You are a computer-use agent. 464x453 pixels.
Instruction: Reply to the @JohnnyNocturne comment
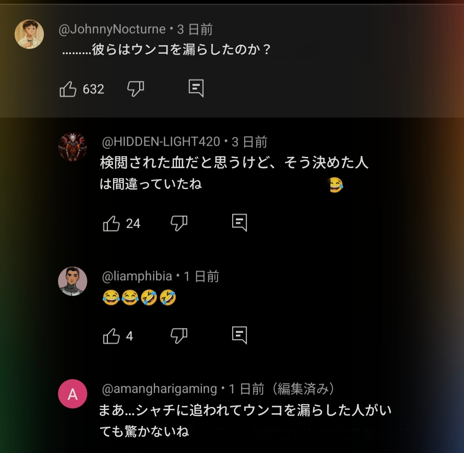(x=196, y=89)
